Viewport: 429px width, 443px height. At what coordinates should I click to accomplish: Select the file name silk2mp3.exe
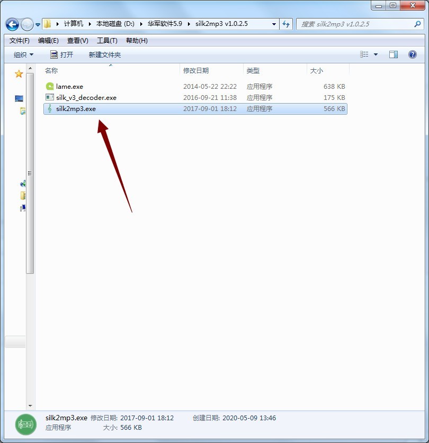pyautogui.click(x=76, y=109)
